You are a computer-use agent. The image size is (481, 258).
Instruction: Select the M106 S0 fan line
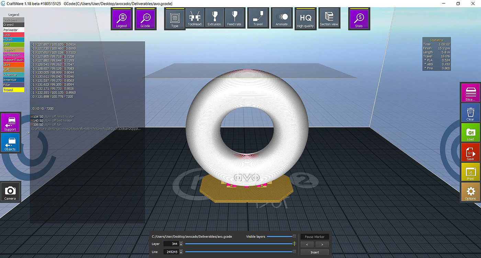pyautogui.click(x=47, y=124)
